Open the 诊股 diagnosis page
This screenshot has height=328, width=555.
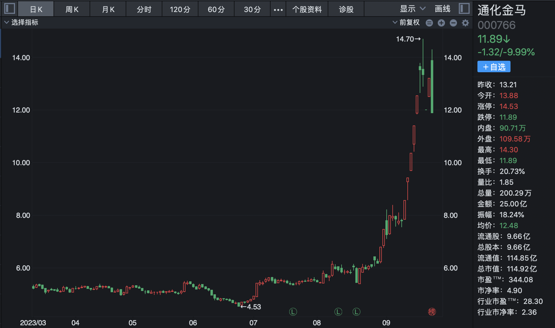pos(346,9)
